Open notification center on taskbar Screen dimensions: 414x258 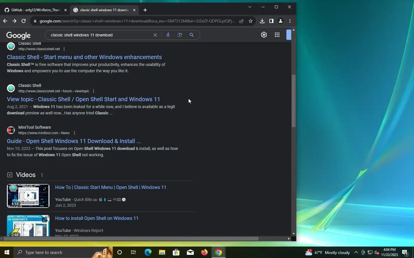[x=405, y=253]
